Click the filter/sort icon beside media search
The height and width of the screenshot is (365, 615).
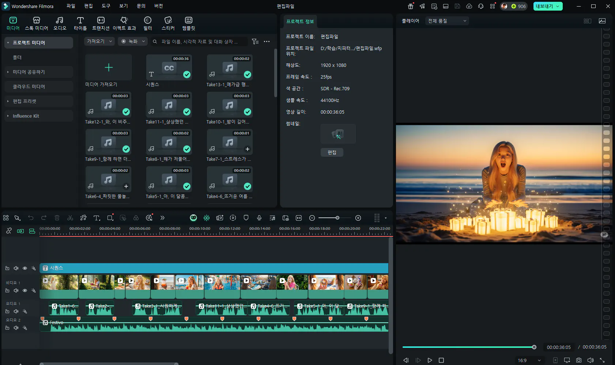255,42
